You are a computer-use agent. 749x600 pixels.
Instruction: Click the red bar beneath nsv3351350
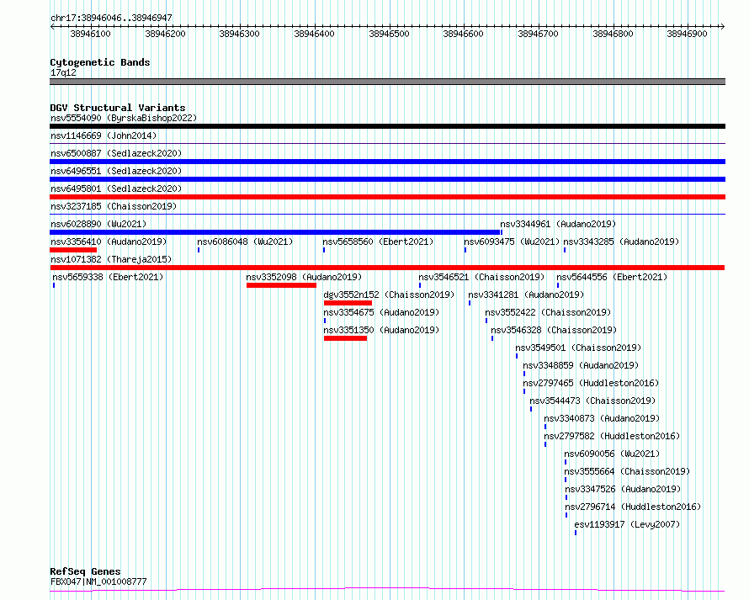(x=345, y=338)
